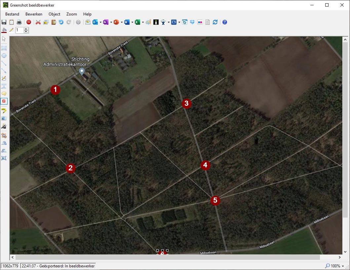Toggle the selection cursor tool

pyautogui.click(x=4, y=39)
